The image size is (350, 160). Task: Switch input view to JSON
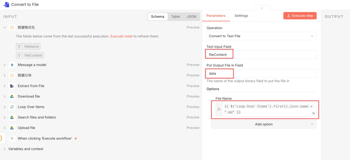(x=191, y=17)
